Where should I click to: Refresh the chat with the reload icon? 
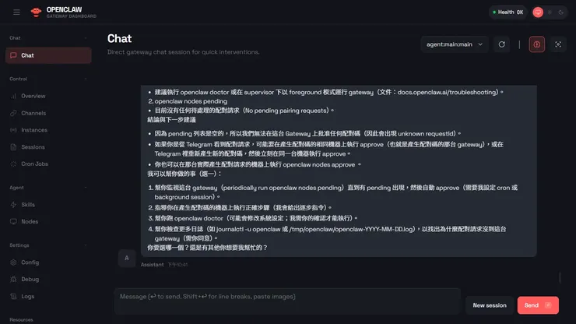[501, 44]
